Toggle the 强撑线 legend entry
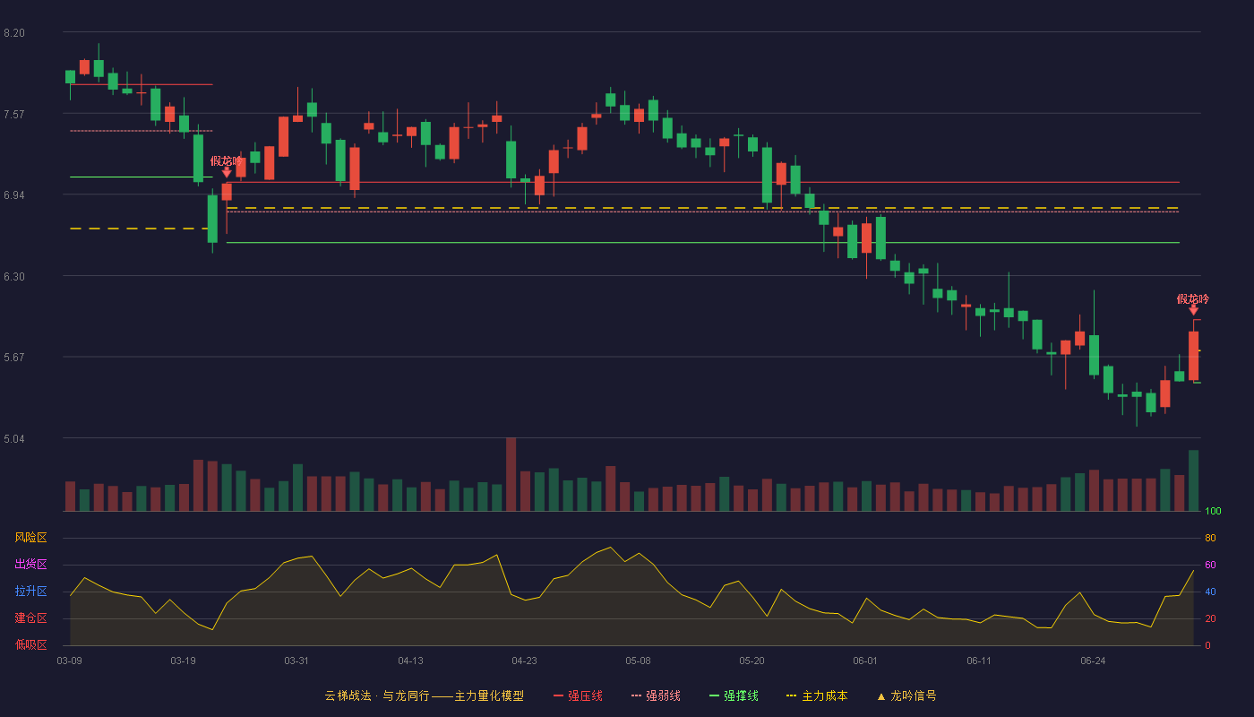 click(734, 695)
